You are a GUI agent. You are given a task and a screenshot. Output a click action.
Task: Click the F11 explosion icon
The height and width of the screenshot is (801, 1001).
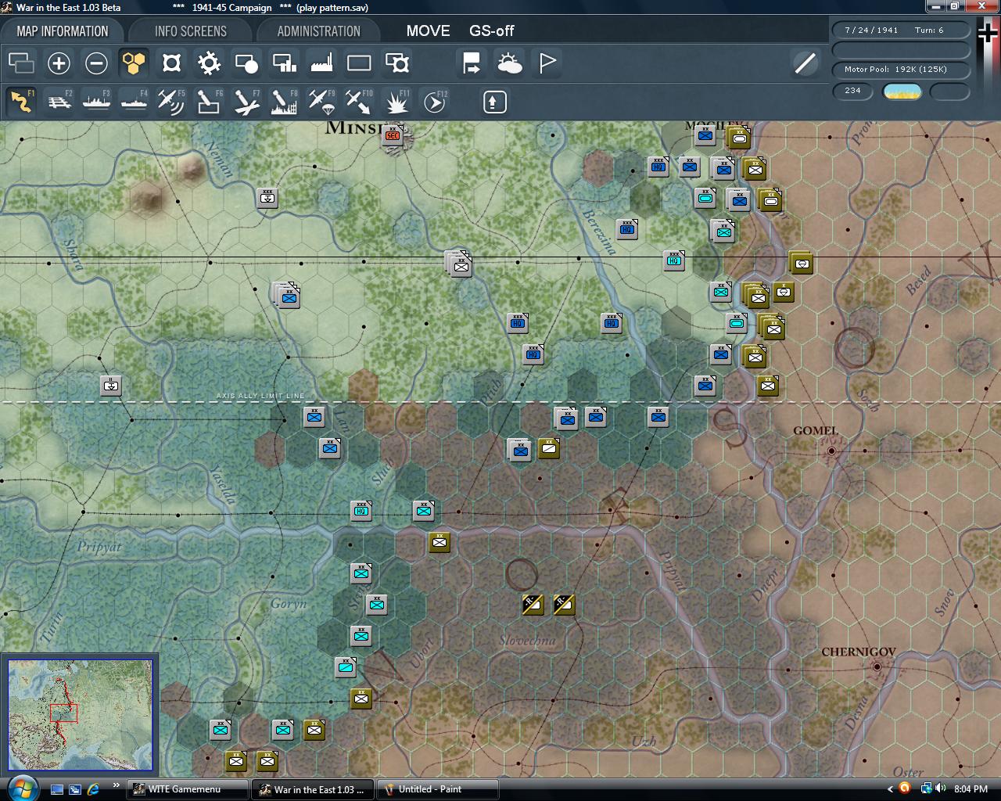[x=396, y=102]
